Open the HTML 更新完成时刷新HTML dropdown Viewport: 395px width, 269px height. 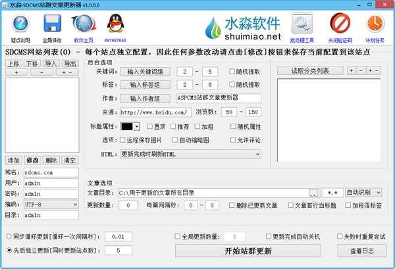coord(190,154)
